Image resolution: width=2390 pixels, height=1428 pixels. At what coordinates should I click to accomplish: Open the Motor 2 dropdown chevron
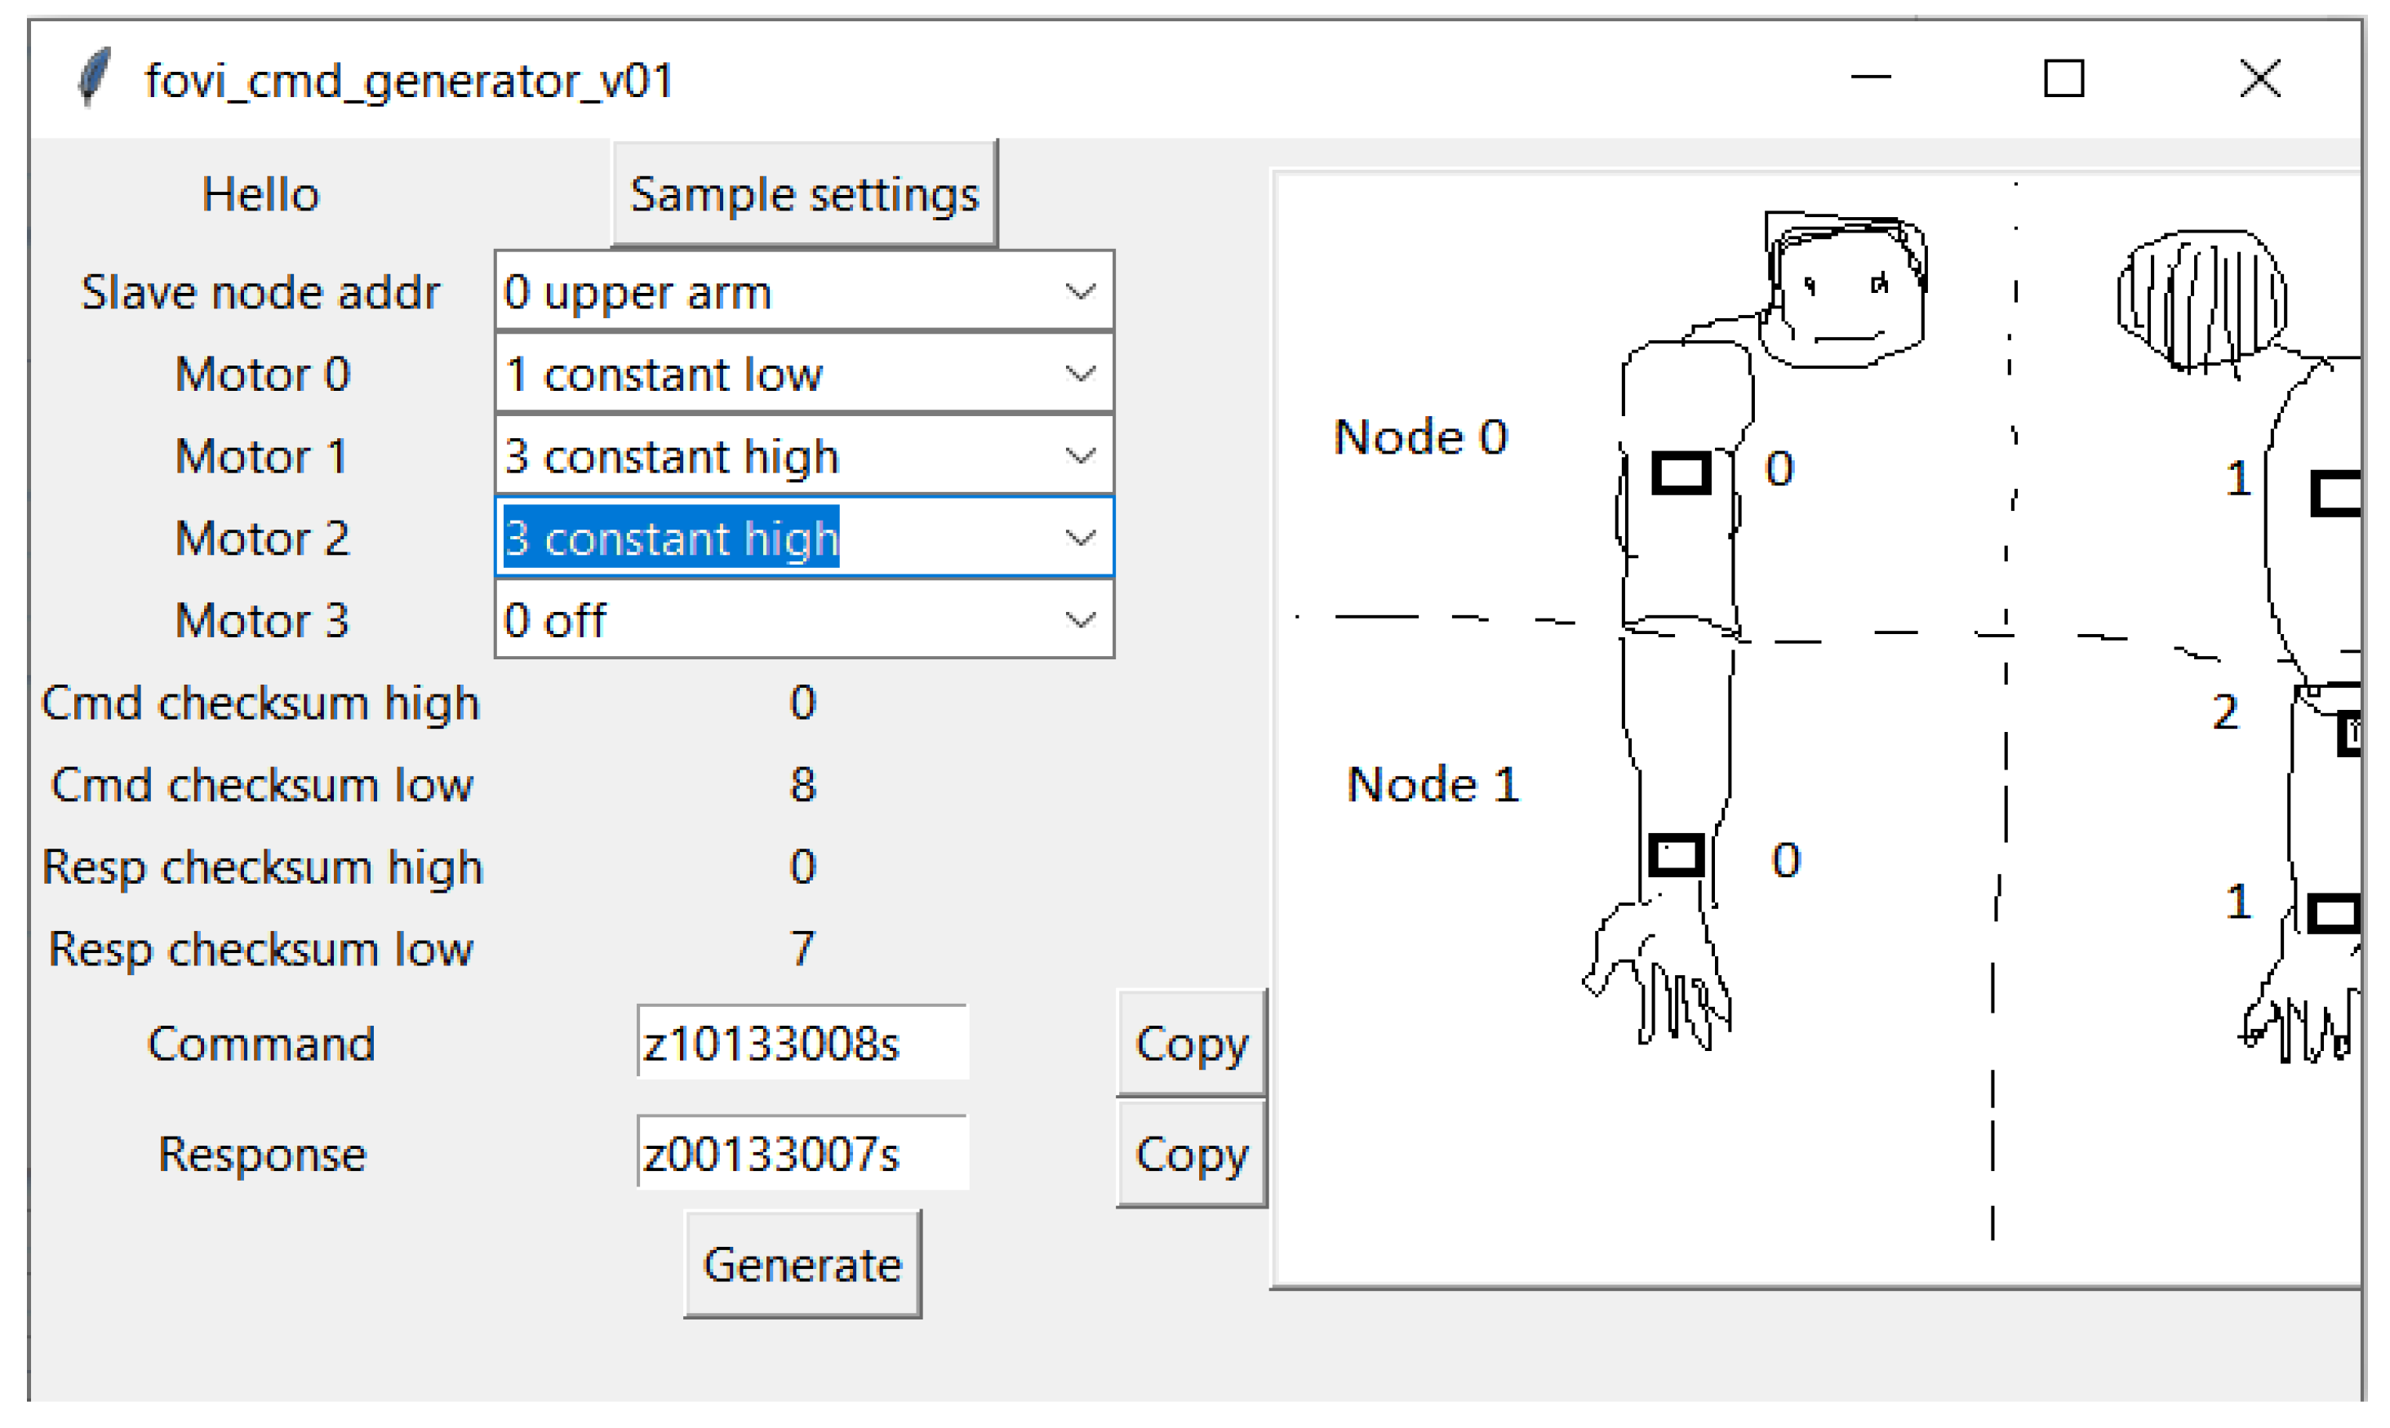click(1080, 538)
